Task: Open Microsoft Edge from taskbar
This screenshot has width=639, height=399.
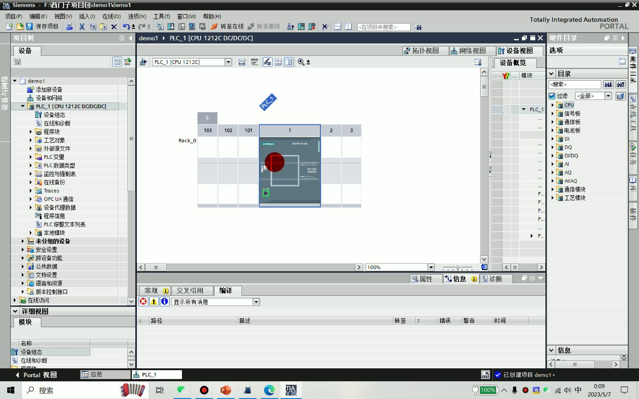Action: click(269, 390)
